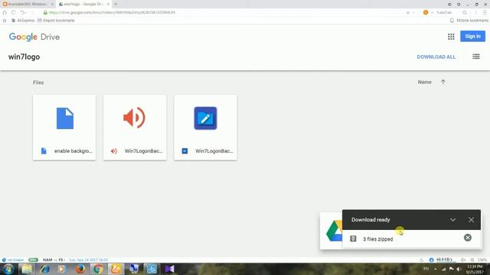490x275 pixels.
Task: Open a new browser tab
Action: (x=116, y=4)
